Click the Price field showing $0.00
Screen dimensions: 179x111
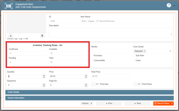(67, 76)
